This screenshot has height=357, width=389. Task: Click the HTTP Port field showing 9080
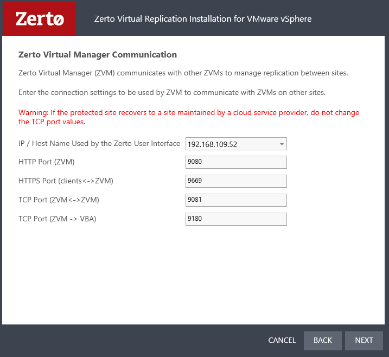click(x=235, y=162)
